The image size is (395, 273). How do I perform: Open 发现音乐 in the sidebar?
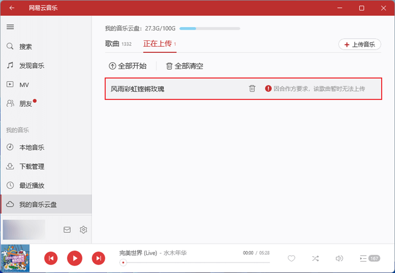(x=46, y=66)
